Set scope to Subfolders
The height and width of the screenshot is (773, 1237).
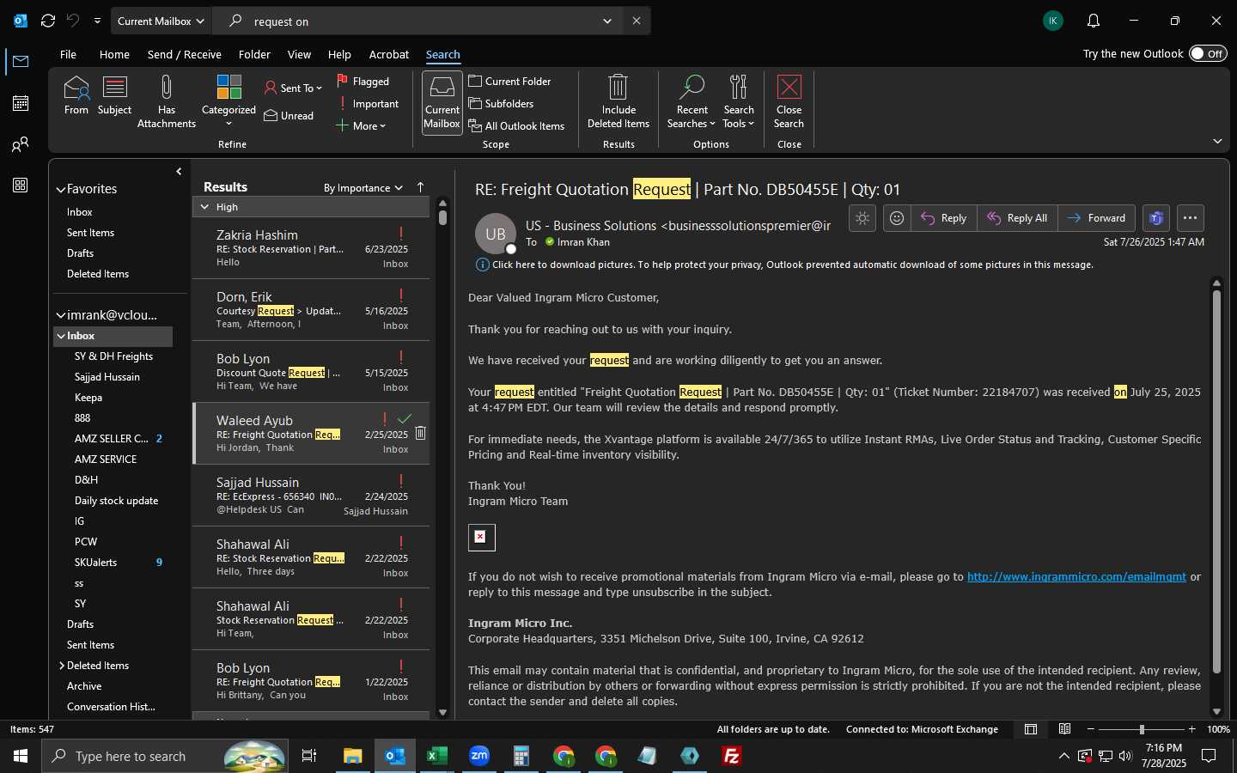click(x=502, y=104)
